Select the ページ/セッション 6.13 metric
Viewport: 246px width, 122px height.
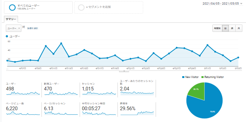tap(61, 109)
